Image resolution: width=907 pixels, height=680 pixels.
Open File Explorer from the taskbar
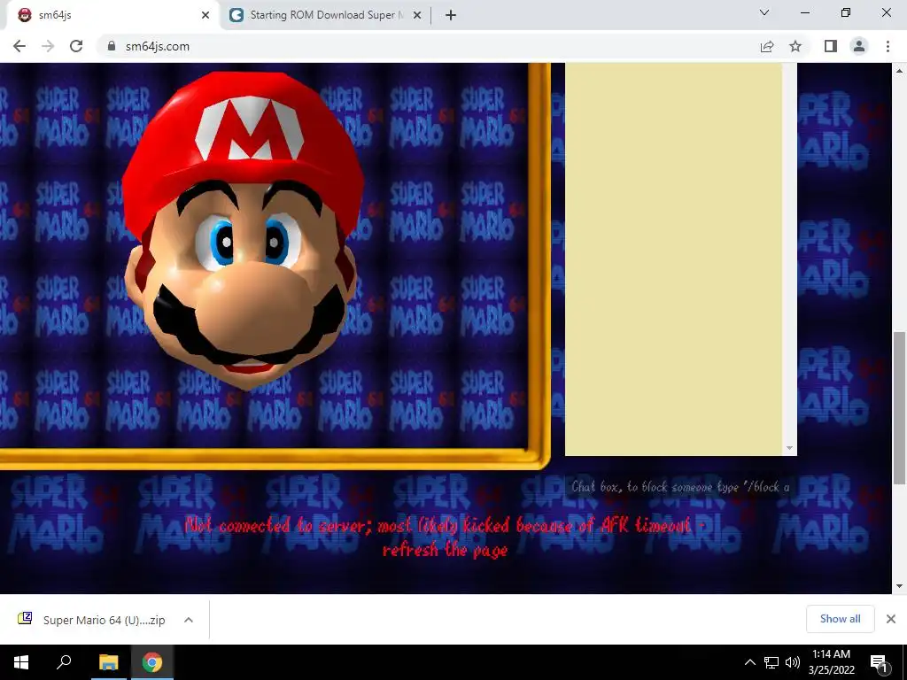tap(108, 662)
